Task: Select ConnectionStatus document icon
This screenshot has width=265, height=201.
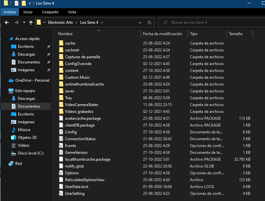Action: [x=61, y=139]
